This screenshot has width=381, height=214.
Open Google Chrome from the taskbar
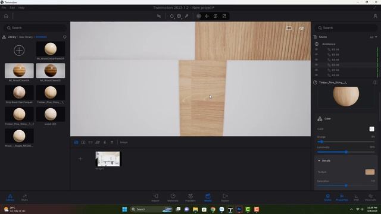[213, 209]
